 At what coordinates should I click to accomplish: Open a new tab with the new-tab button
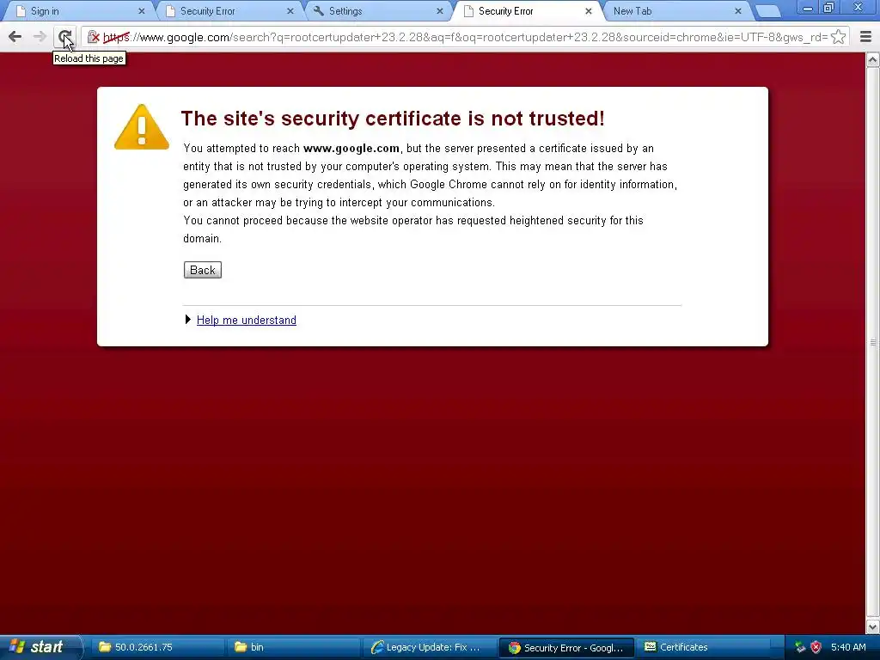[767, 11]
